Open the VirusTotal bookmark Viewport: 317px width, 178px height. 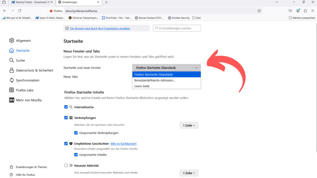[x=116, y=18]
